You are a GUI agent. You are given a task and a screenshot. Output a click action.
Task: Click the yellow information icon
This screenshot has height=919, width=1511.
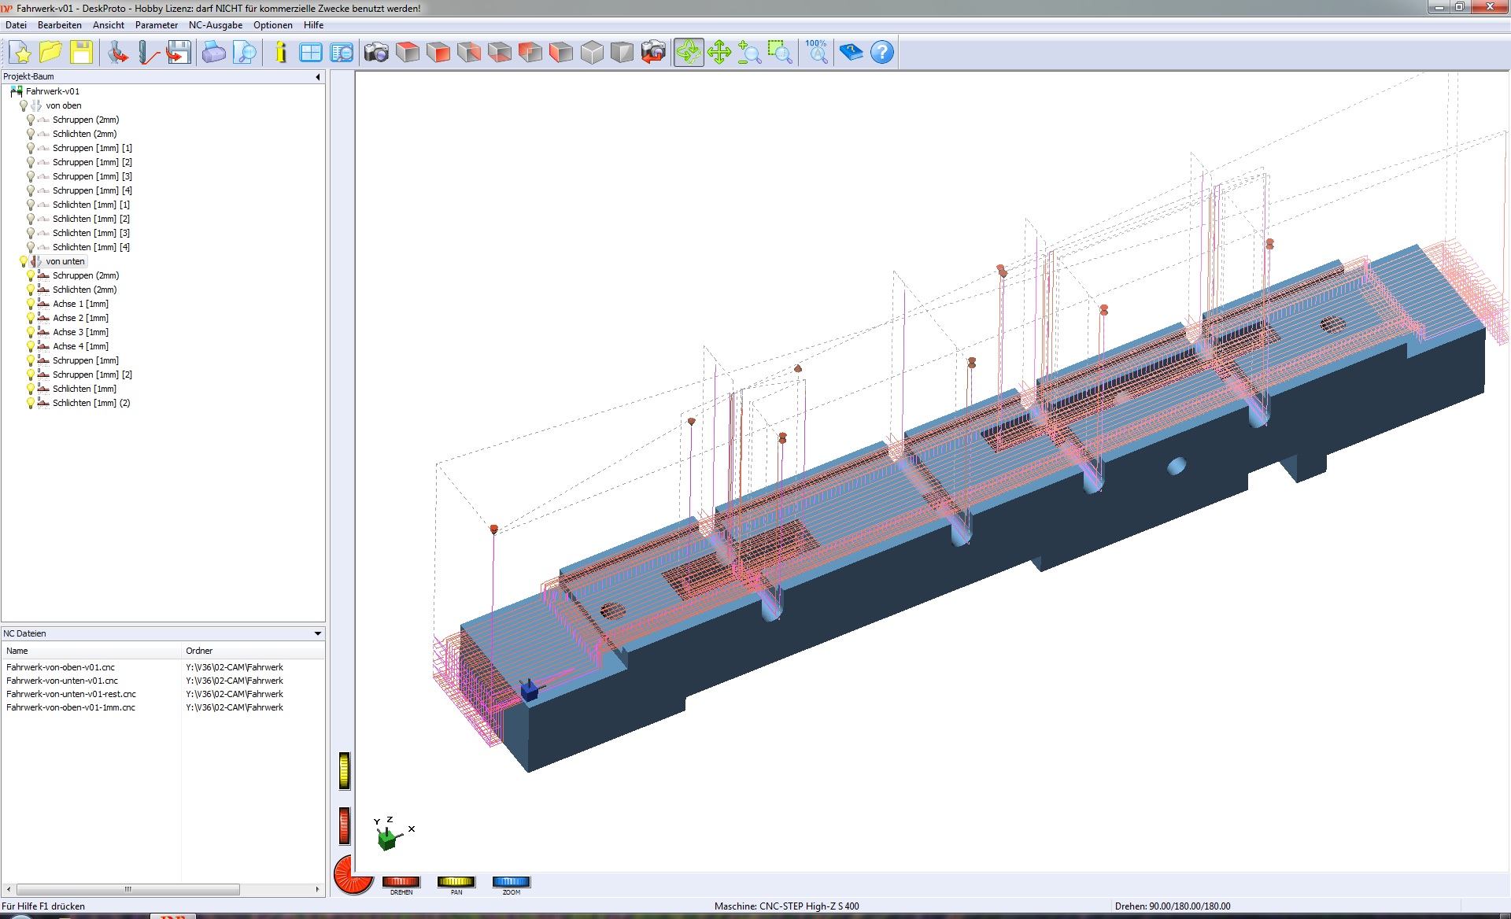coord(281,53)
